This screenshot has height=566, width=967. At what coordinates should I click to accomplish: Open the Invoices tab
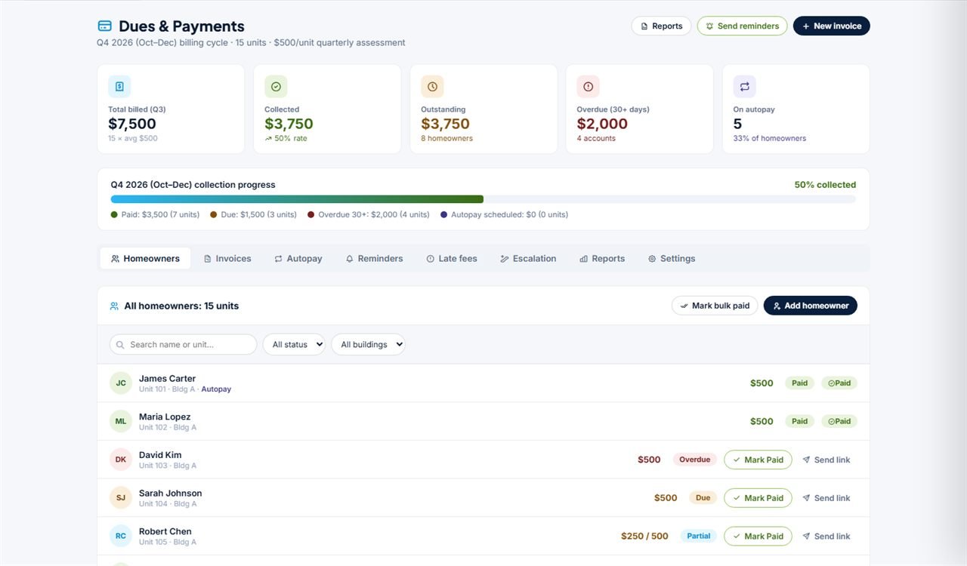tap(227, 258)
